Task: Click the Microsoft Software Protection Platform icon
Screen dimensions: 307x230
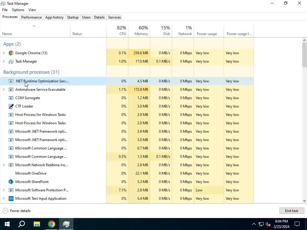Action: (11, 190)
